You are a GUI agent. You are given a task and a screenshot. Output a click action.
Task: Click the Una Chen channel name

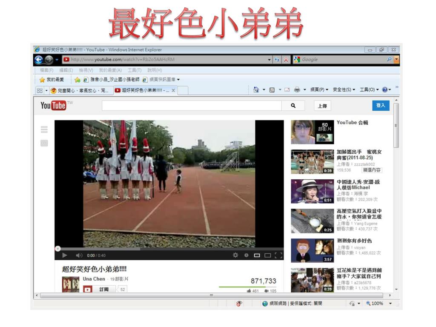[94, 279]
